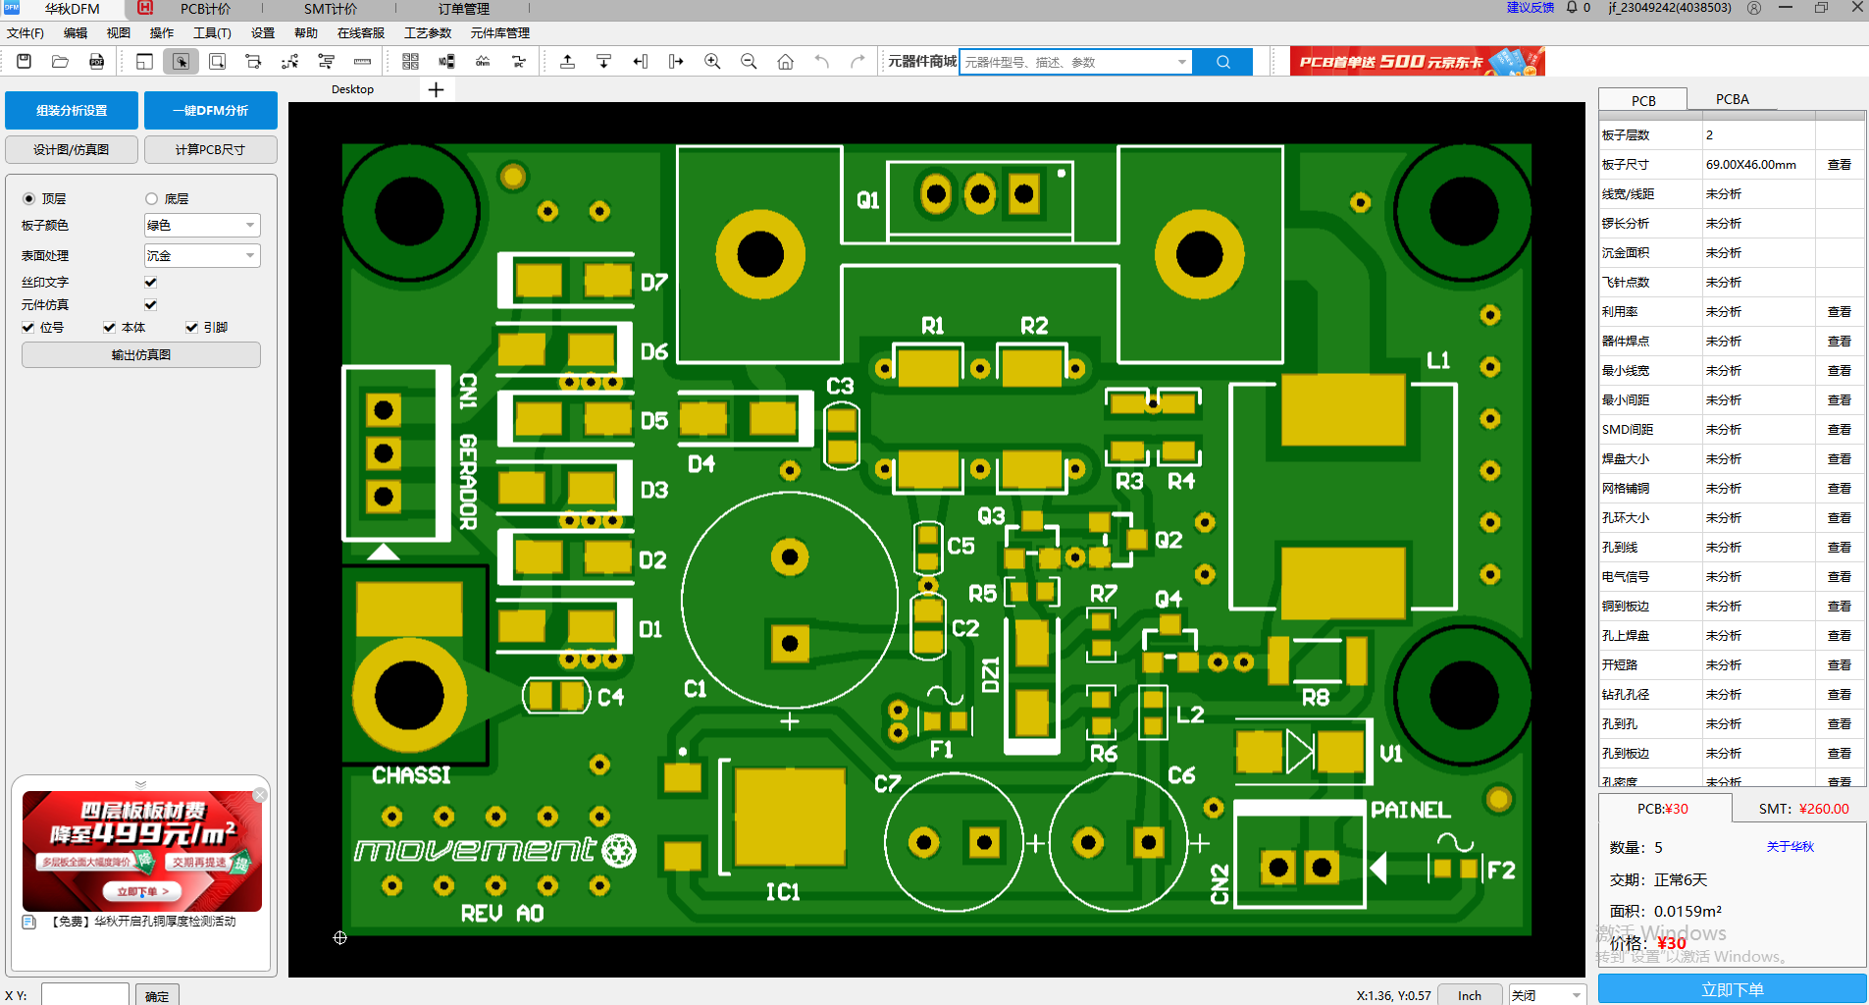Screen dimensions: 1869x1005
Task: Open the panelization grid tool icon
Action: pos(410,62)
